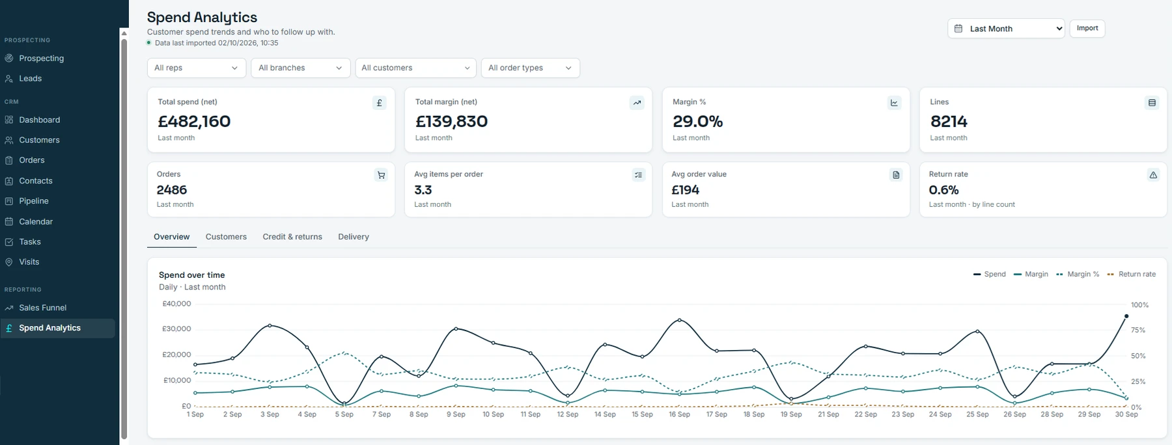The image size is (1172, 445).
Task: Click the 30 Sep spend data point
Action: click(1126, 316)
